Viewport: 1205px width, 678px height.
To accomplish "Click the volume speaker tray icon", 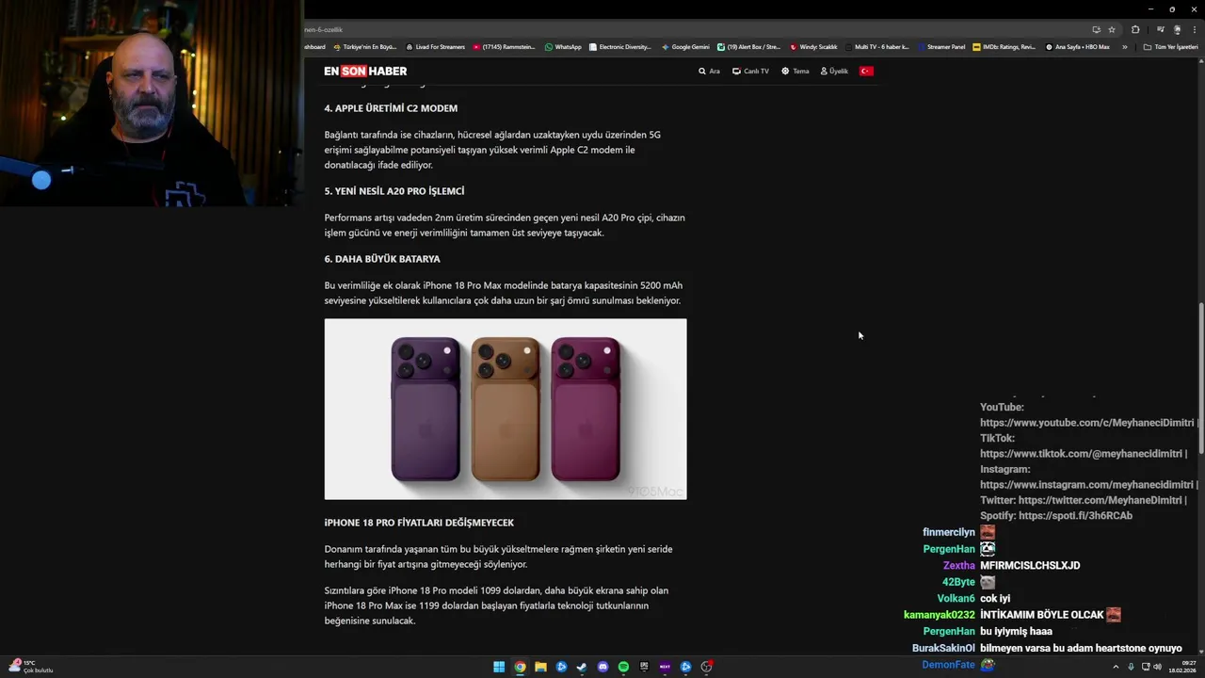I will click(1157, 667).
